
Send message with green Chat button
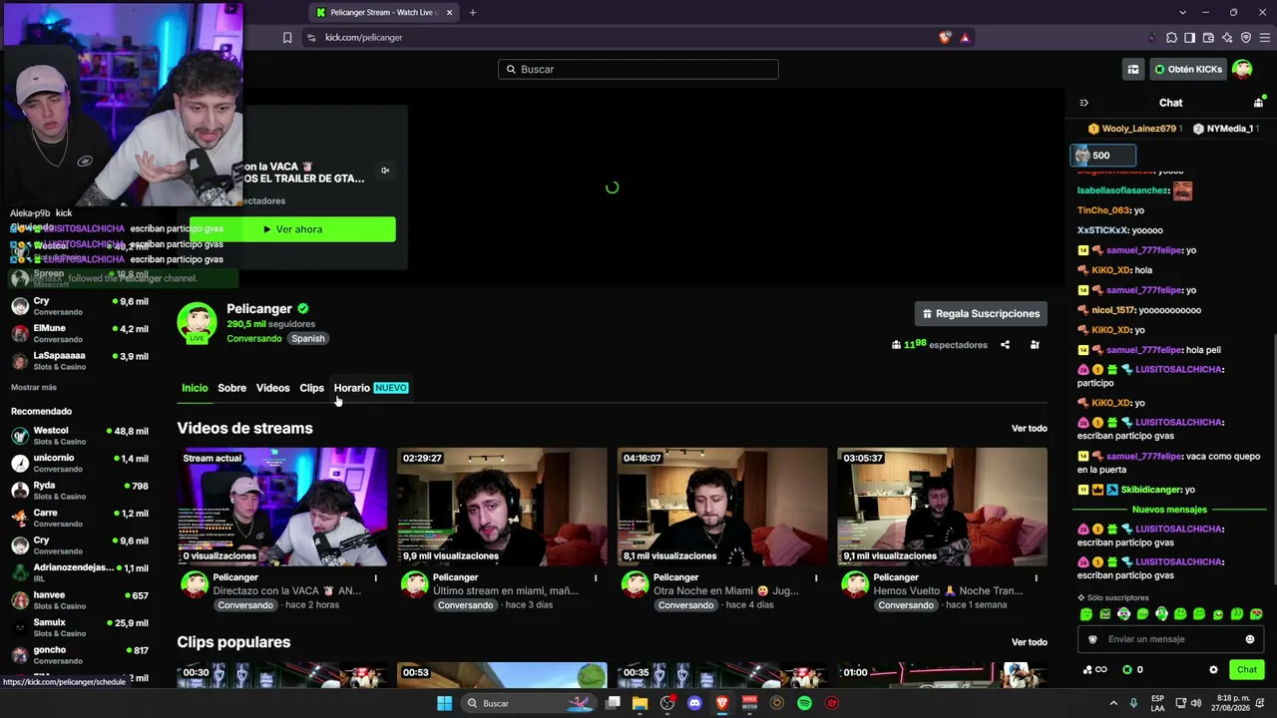[x=1247, y=670]
